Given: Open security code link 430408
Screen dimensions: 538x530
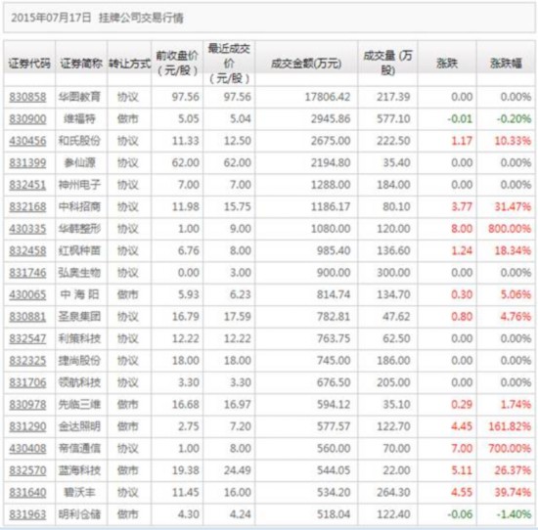Looking at the screenshot, I should click(x=27, y=449).
